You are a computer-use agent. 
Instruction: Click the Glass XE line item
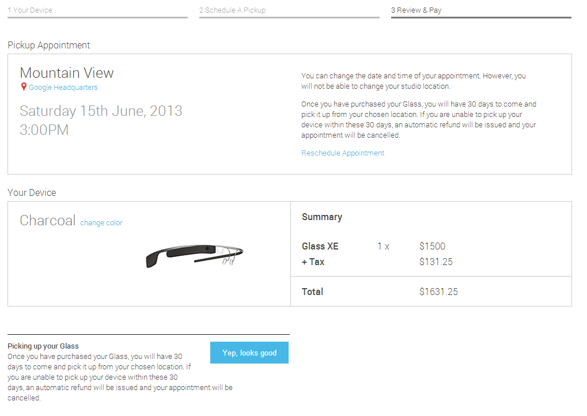(x=320, y=247)
